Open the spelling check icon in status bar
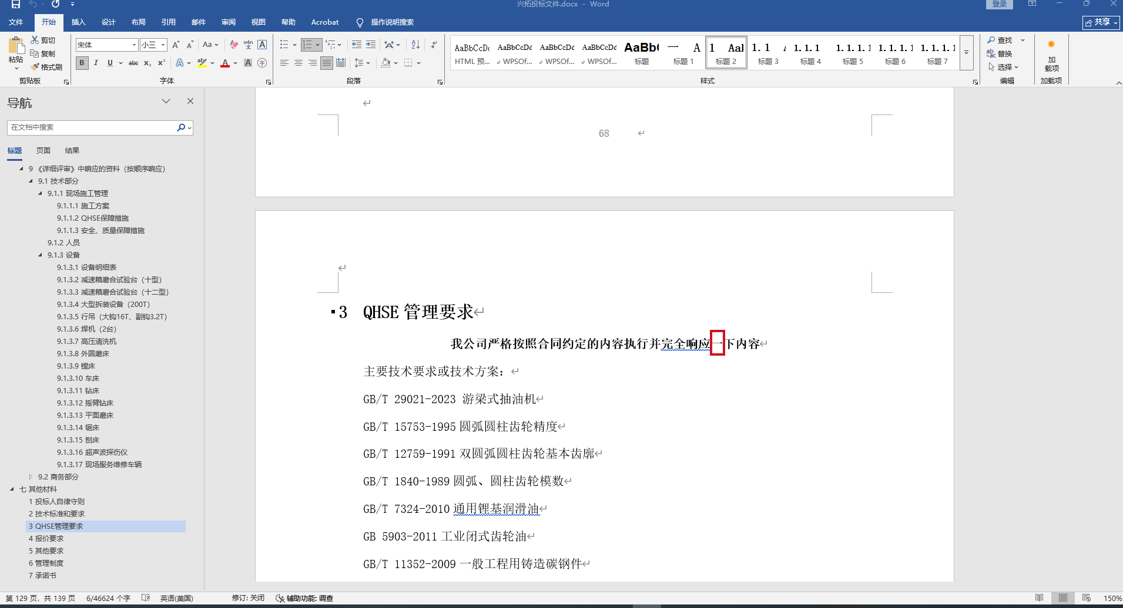This screenshot has height=608, width=1123. [x=146, y=598]
